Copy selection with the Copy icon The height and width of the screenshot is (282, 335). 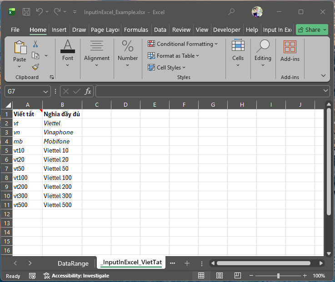35,55
